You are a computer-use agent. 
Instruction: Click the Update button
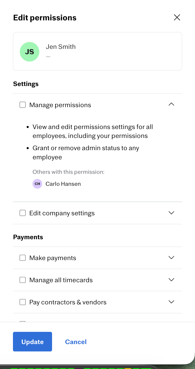[32, 342]
